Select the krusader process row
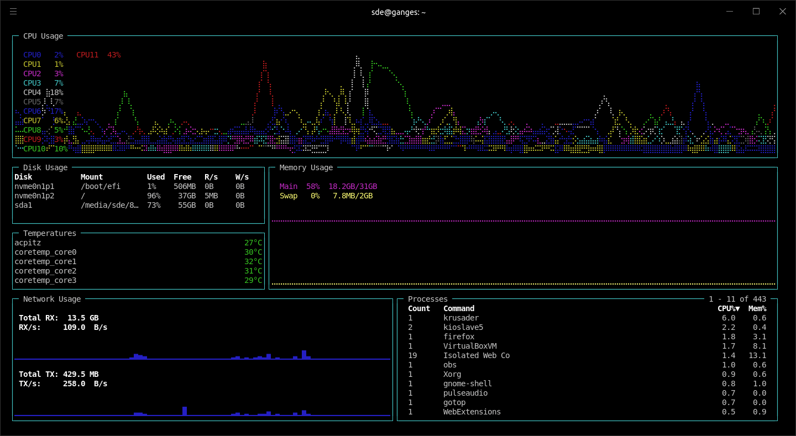 (587, 318)
